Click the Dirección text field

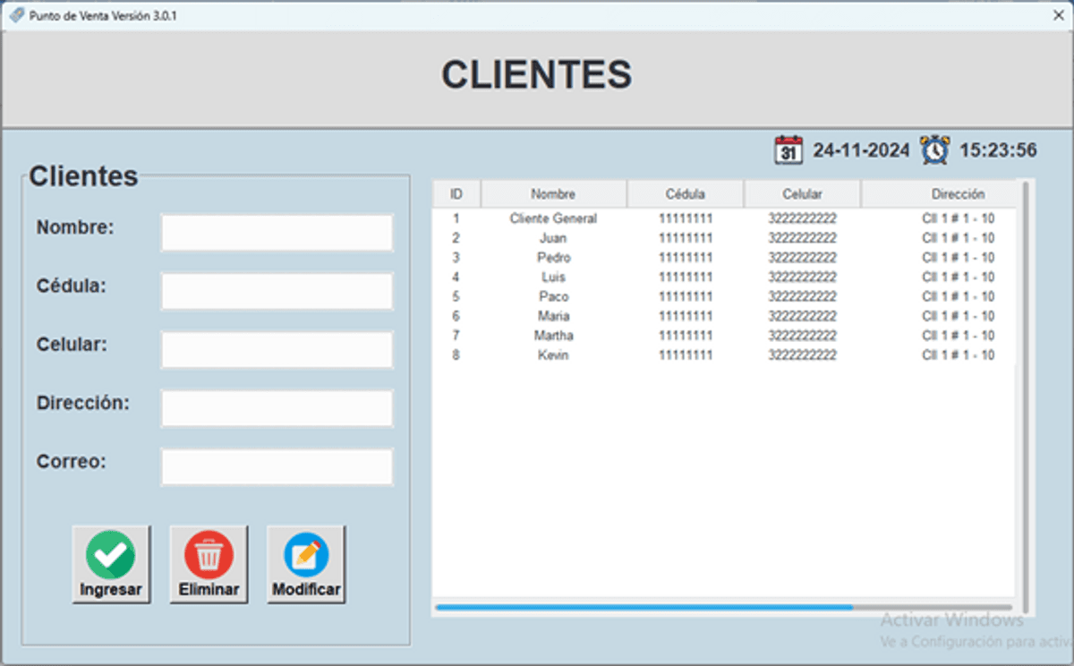click(x=277, y=408)
